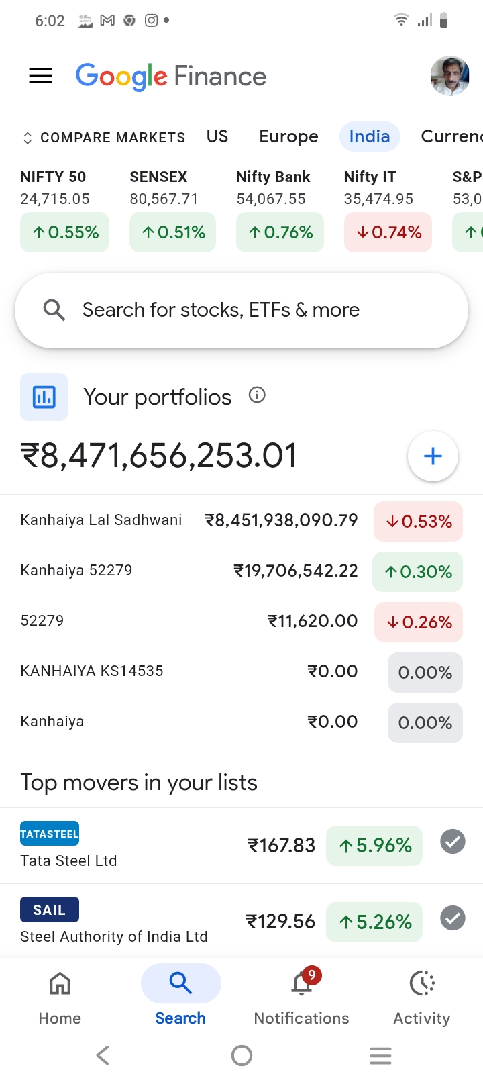Add a new portfolio with plus button
Screen dimensions: 483x1082
coord(433,456)
